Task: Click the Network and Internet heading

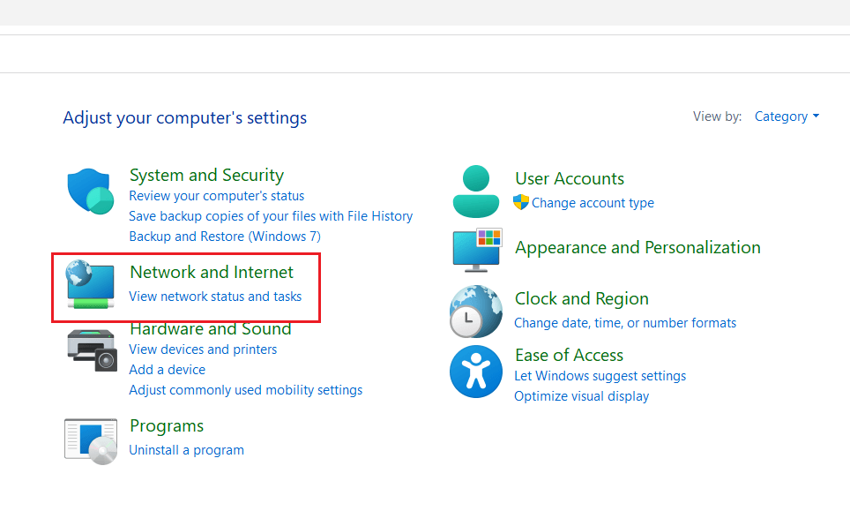Action: tap(211, 272)
